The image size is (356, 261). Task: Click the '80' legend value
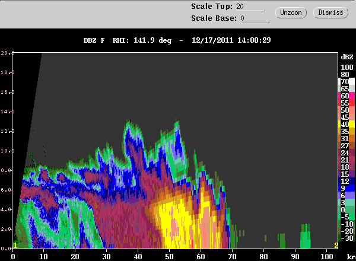pos(345,74)
